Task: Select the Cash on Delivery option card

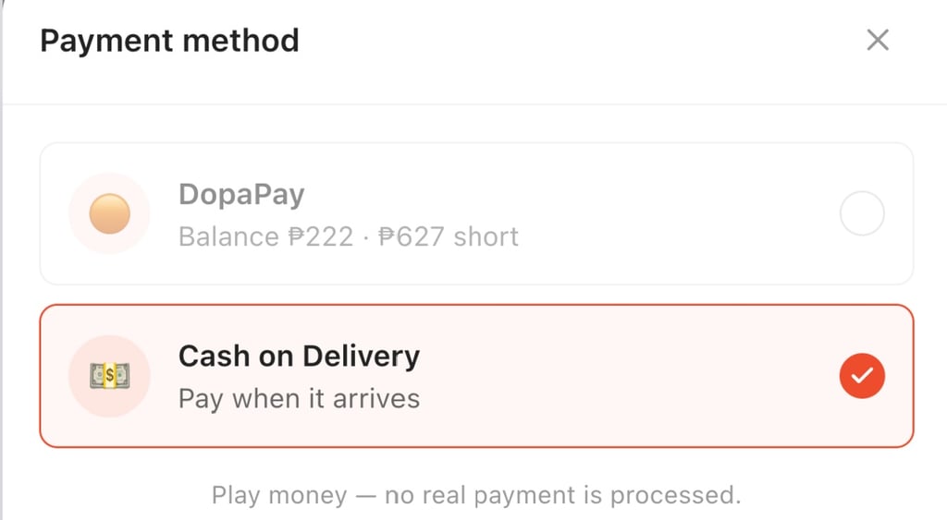Action: (x=476, y=376)
